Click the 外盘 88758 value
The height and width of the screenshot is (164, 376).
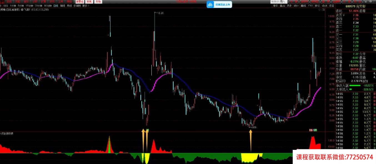click(355, 69)
